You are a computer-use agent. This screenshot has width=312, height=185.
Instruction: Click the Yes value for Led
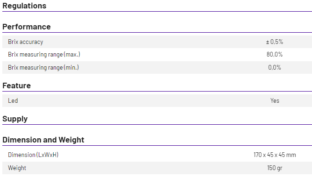pos(275,100)
